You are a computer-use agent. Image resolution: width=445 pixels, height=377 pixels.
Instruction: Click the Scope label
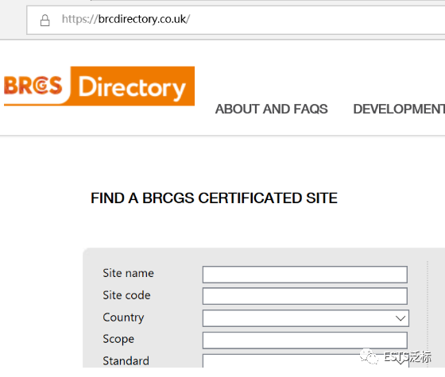[118, 340]
